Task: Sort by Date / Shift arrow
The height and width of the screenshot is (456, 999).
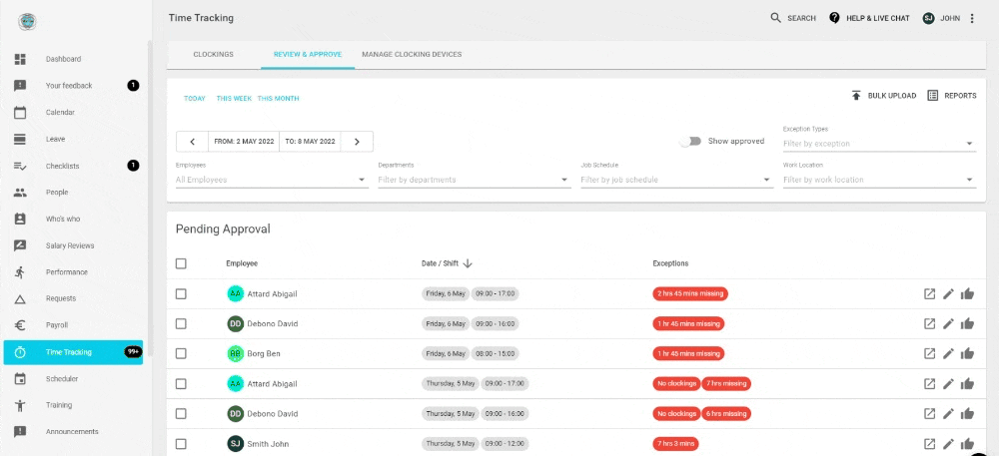Action: point(468,263)
